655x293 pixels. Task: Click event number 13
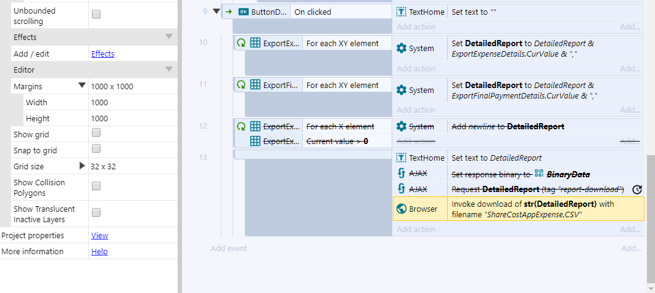coord(203,157)
